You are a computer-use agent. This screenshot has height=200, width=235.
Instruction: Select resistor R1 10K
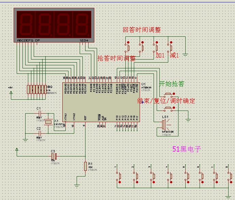point(85,166)
